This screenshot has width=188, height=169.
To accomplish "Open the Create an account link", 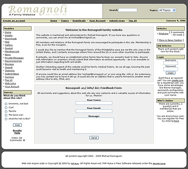I will click(x=14, y=21).
